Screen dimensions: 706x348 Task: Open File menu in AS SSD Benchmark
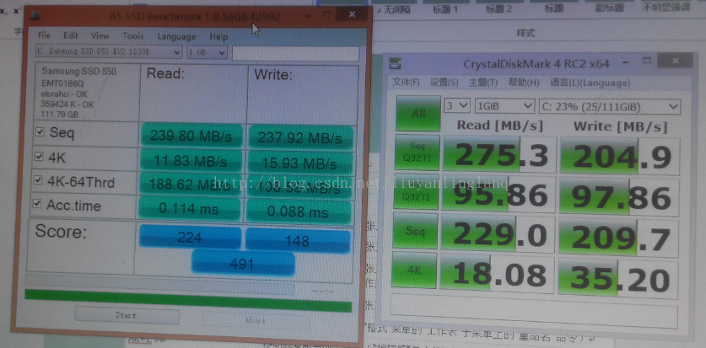tap(44, 35)
